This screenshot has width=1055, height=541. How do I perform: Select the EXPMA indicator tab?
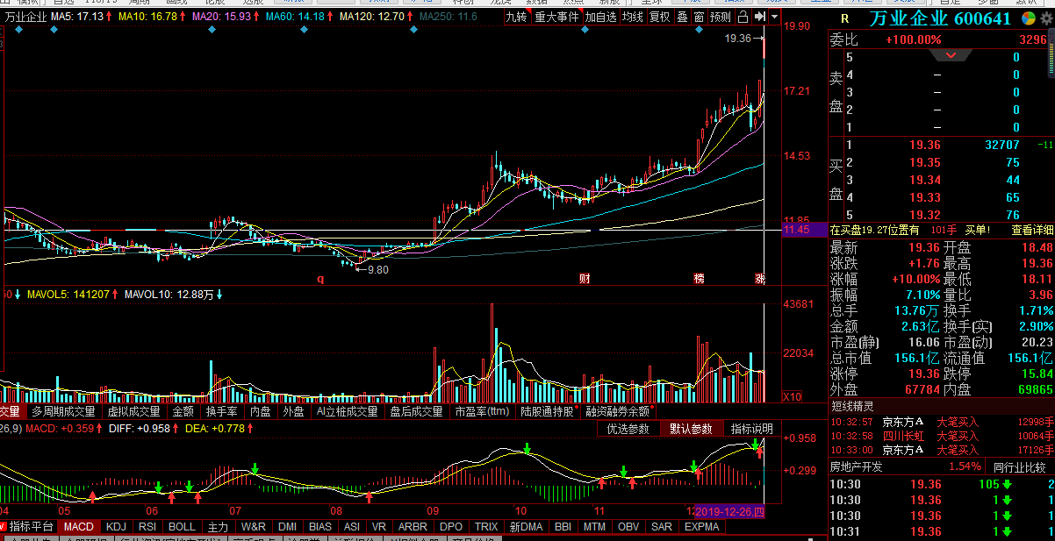point(701,527)
